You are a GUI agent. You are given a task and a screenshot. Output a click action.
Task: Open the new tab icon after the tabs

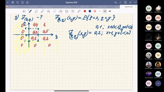click(x=136, y=7)
